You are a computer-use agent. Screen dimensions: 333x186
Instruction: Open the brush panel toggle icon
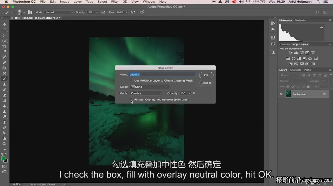pos(30,12)
